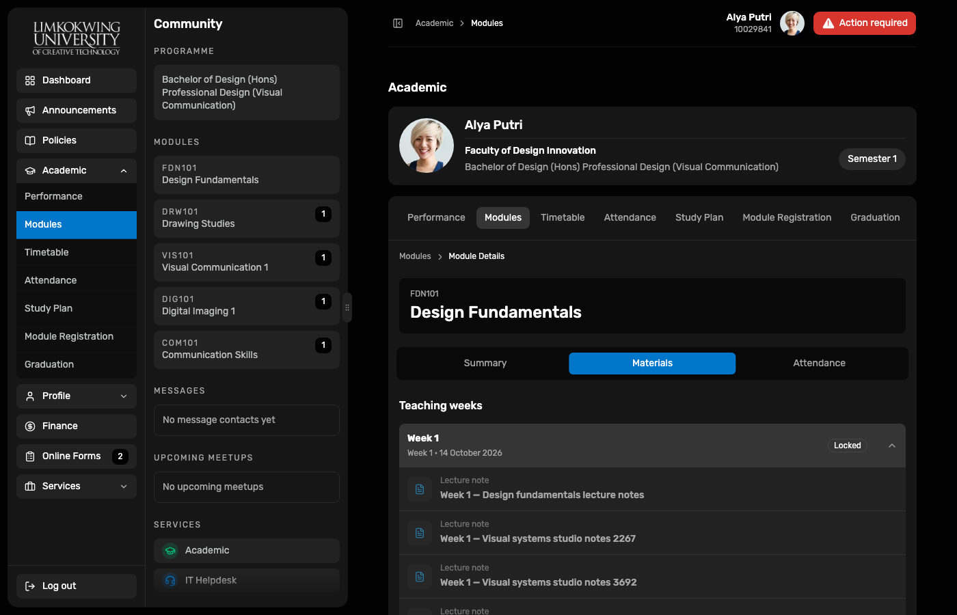
Task: Open DIG101 Digital Imaging 1 module
Action: click(x=247, y=306)
